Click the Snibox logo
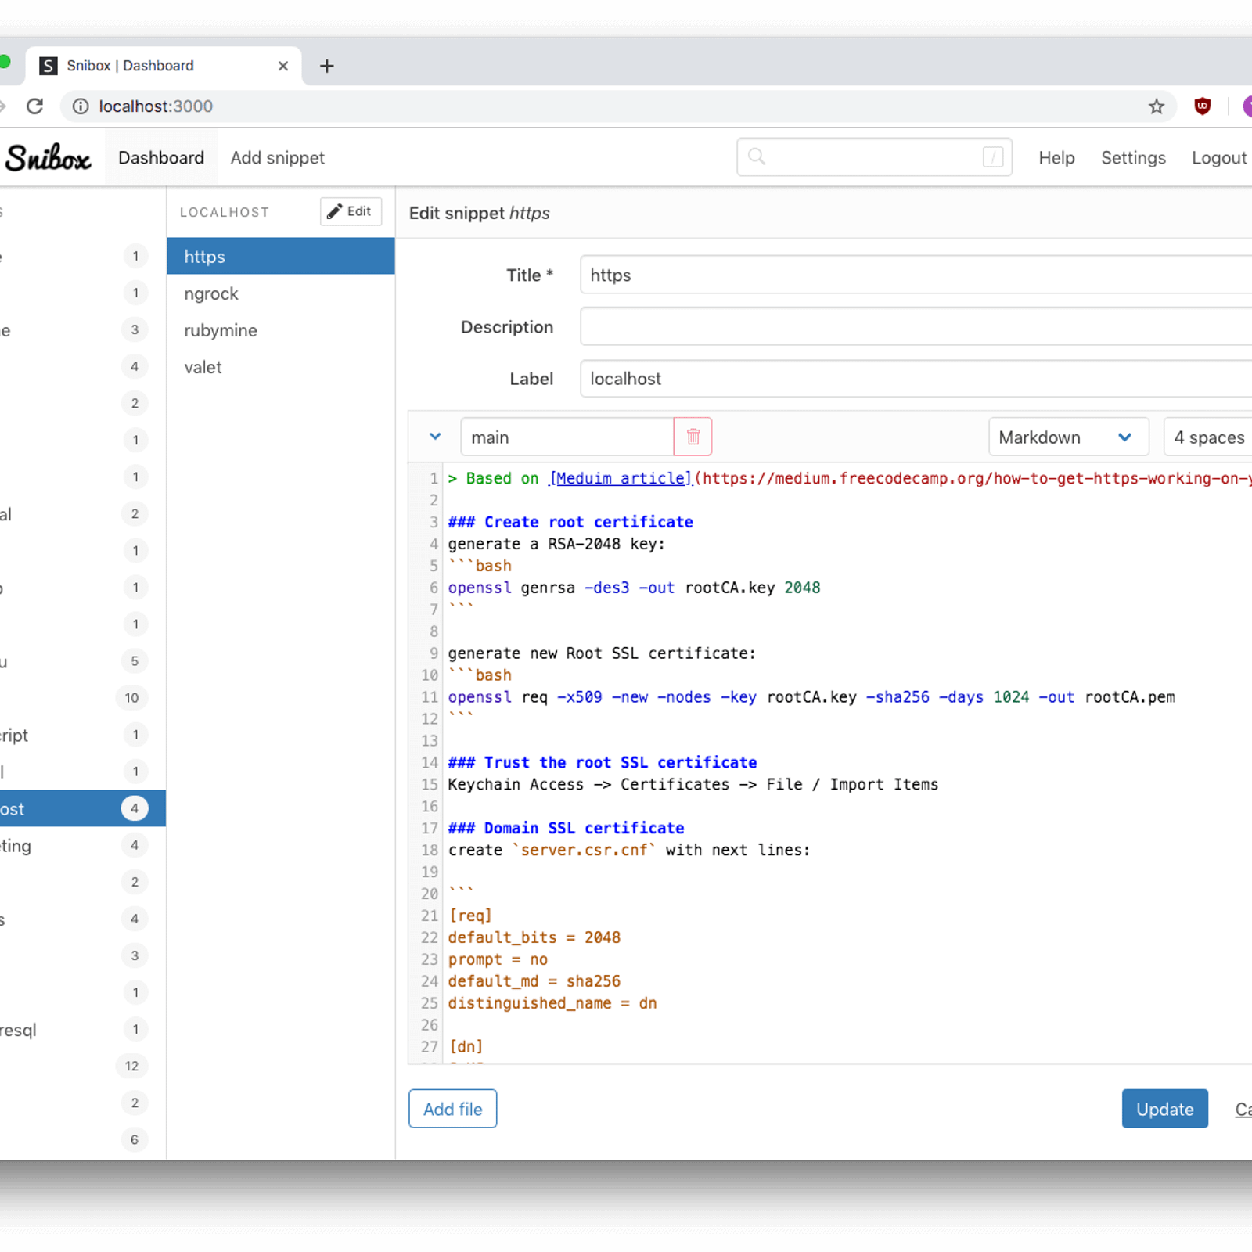1252x1252 pixels. click(x=48, y=157)
